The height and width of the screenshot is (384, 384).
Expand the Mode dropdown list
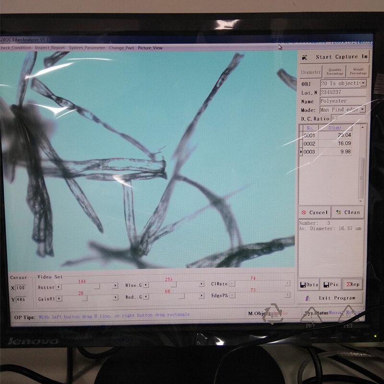(x=362, y=110)
